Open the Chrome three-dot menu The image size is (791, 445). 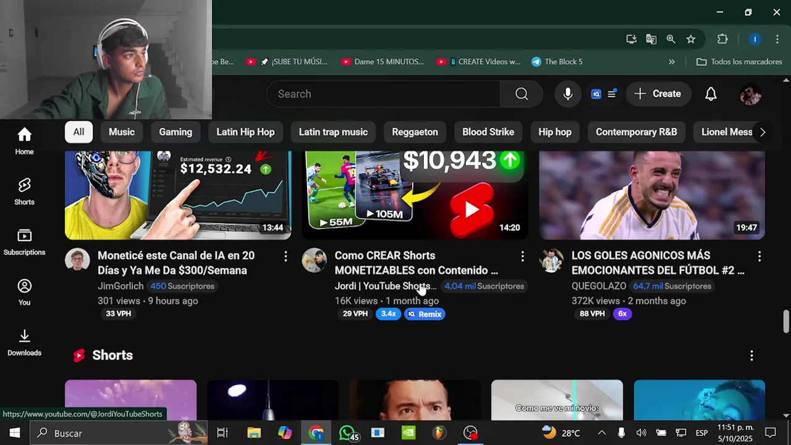point(777,39)
